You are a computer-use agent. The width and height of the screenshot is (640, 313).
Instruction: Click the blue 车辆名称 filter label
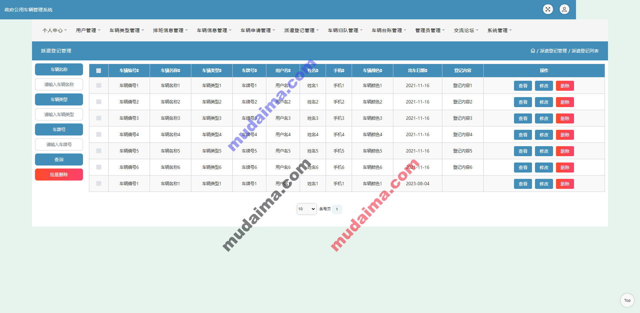point(59,69)
